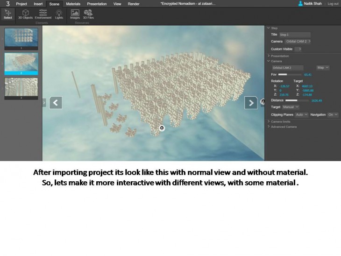
Task: Go to previous step with left arrow
Action: pyautogui.click(x=56, y=102)
